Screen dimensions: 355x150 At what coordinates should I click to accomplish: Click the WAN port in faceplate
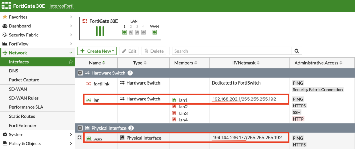pos(155,33)
